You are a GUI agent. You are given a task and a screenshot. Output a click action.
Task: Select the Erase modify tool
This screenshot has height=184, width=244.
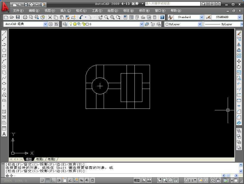tap(239, 33)
